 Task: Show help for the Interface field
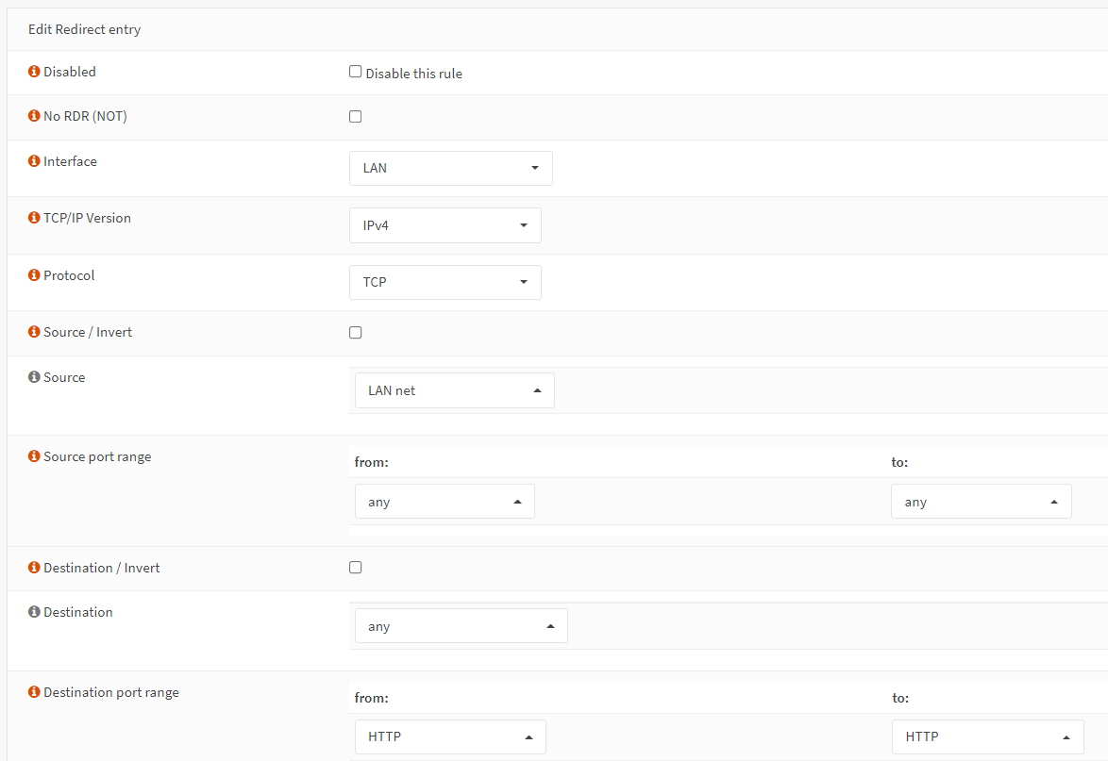(34, 162)
